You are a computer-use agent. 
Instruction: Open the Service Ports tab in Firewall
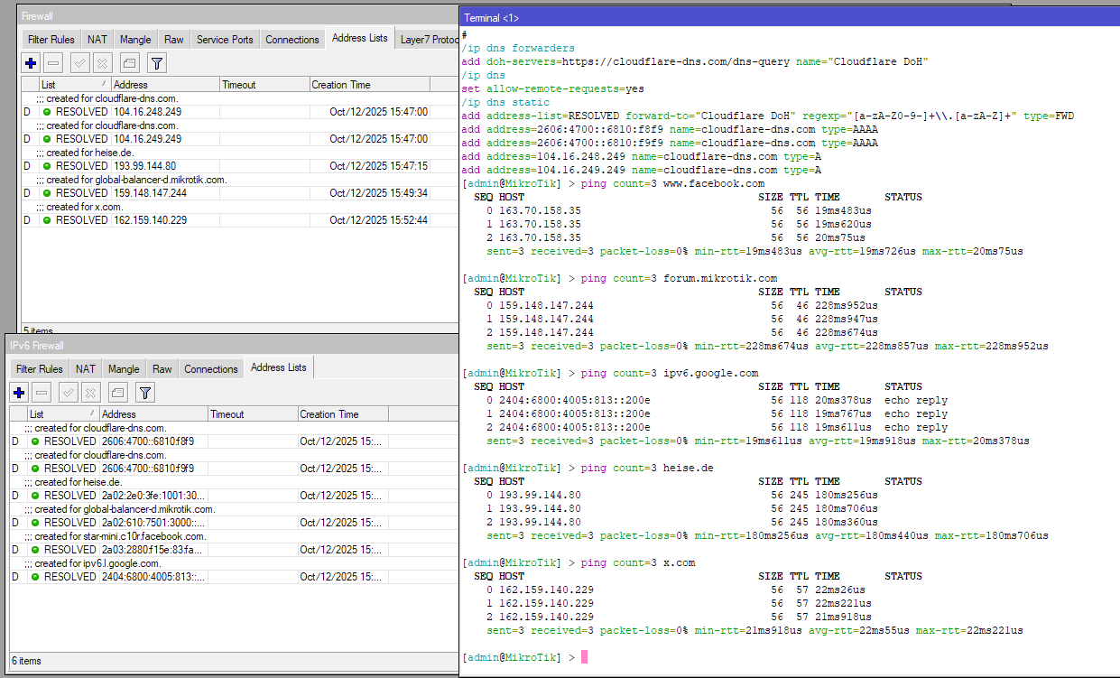pyautogui.click(x=225, y=40)
